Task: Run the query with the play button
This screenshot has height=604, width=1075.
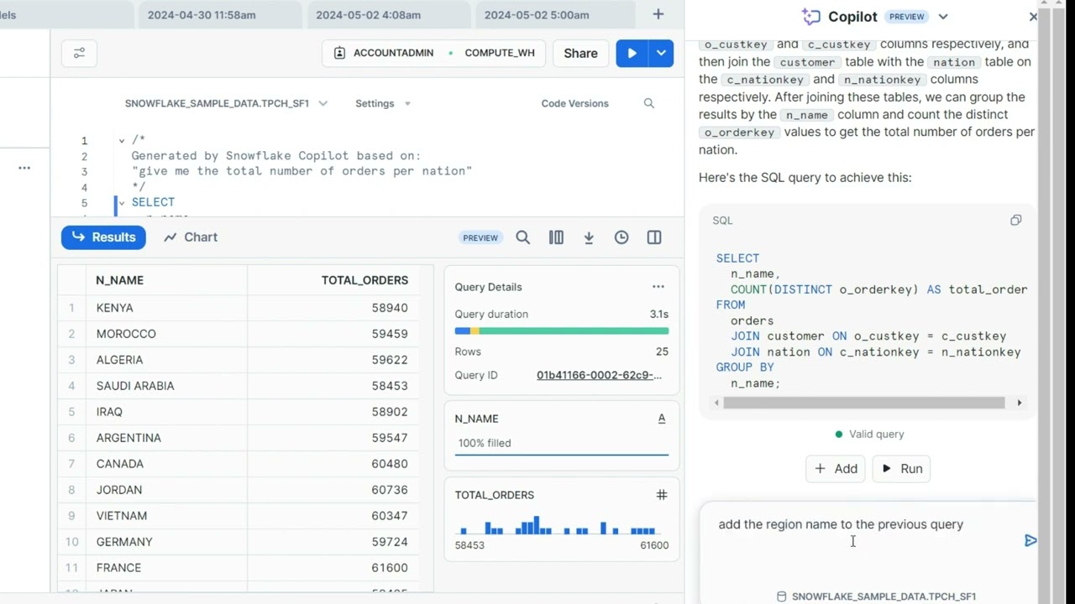Action: [632, 53]
